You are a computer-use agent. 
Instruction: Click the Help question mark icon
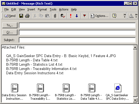pos(114,16)
